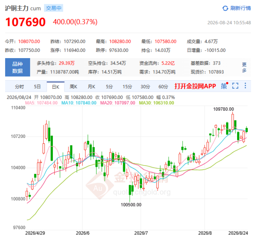Click the 2026/4/29 date axis label

(x=35, y=233)
